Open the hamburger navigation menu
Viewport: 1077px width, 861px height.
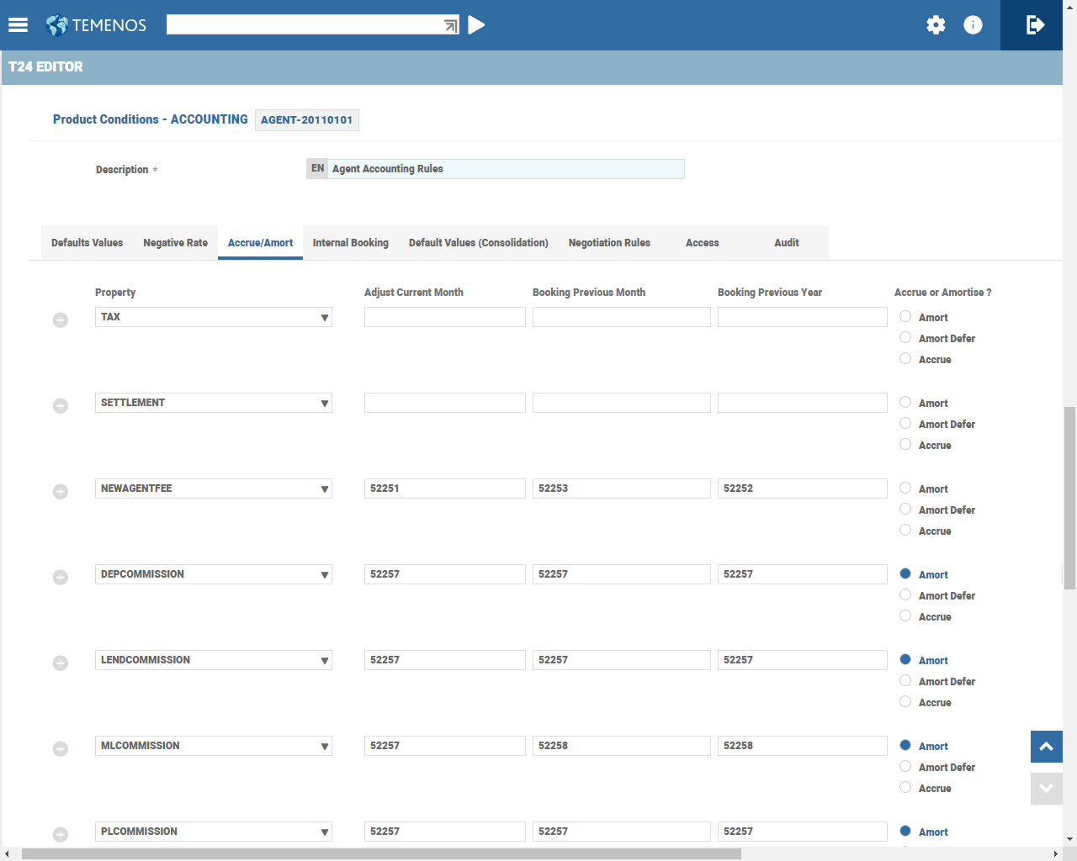18,25
